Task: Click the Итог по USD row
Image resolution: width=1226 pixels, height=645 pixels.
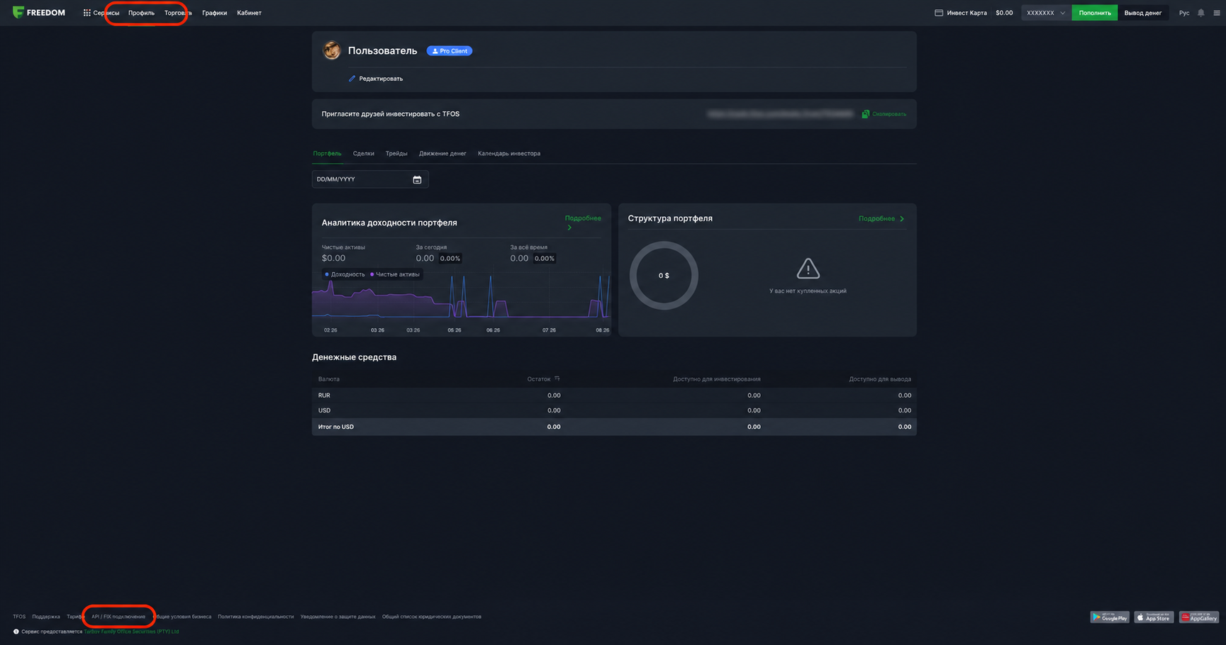Action: (614, 427)
